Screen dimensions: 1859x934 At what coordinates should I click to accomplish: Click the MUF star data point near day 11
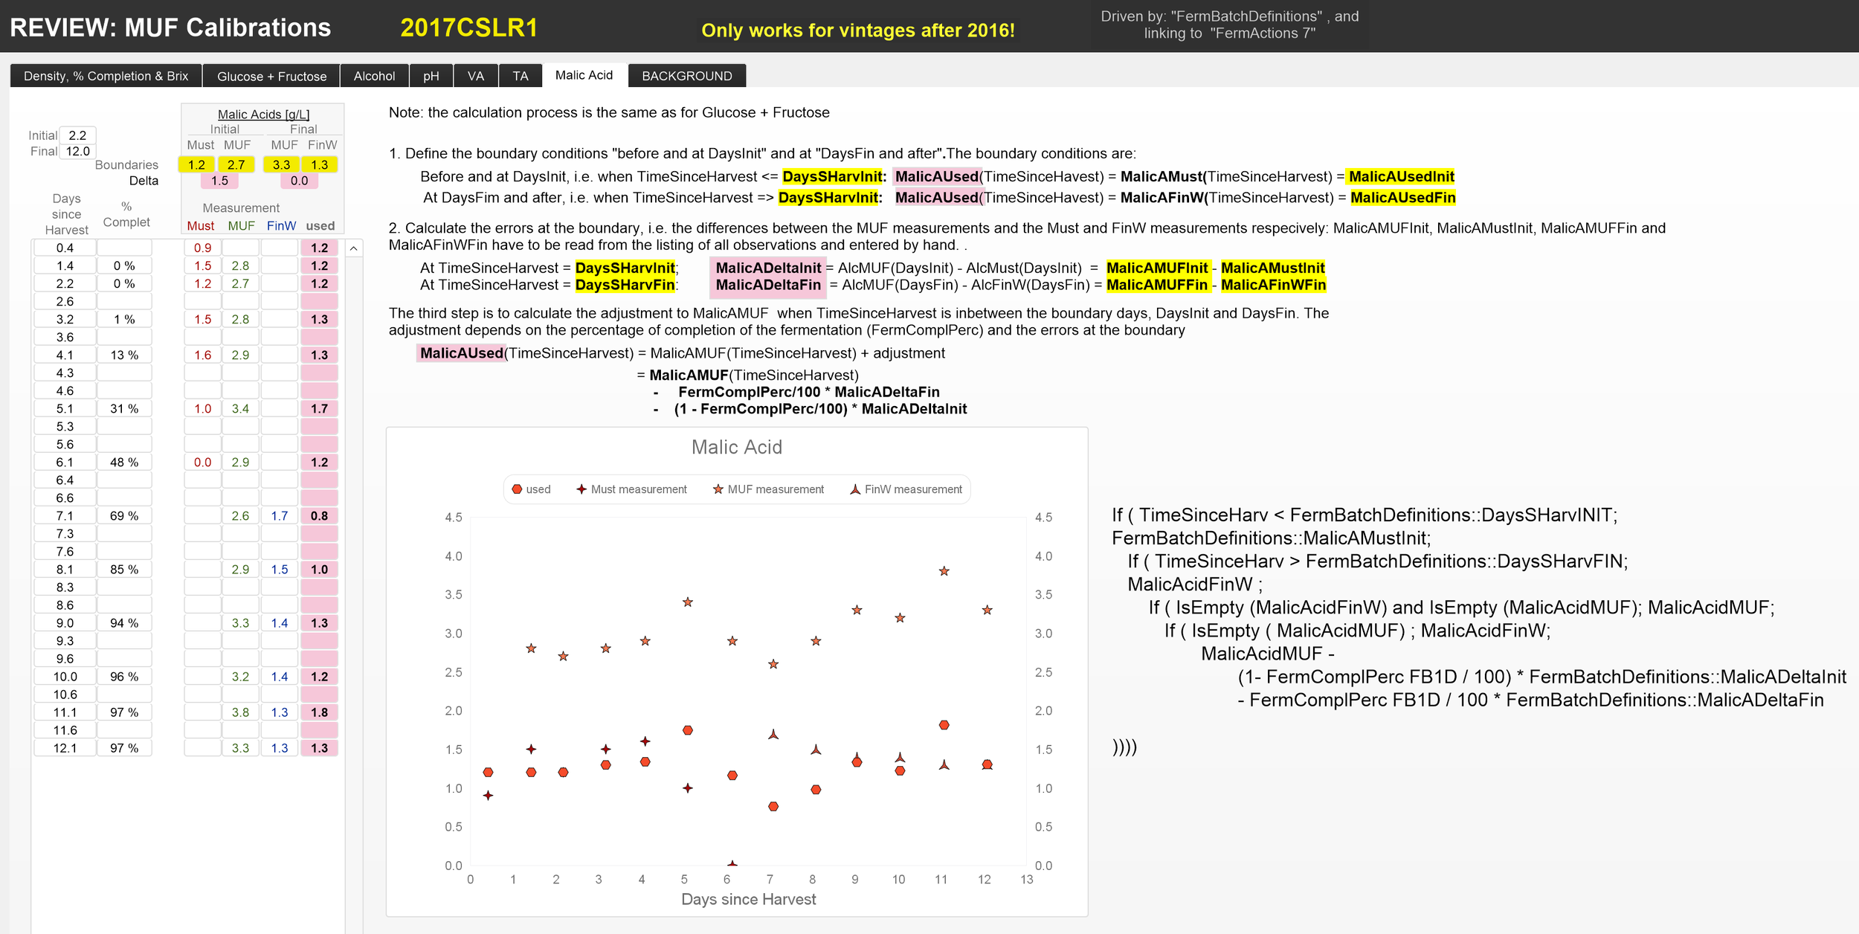pyautogui.click(x=944, y=571)
